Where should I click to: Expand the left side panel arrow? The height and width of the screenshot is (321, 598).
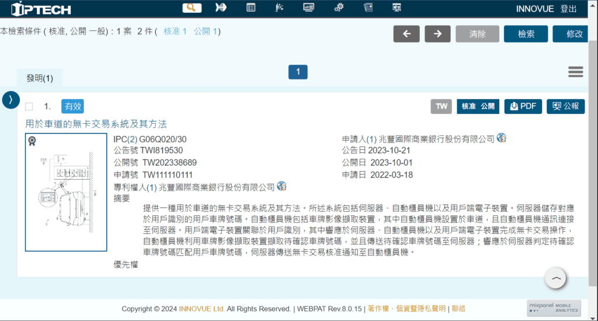click(x=11, y=100)
